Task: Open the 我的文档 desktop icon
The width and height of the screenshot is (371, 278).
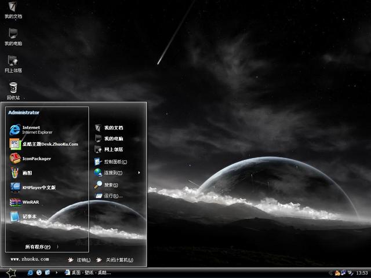Action: click(13, 10)
